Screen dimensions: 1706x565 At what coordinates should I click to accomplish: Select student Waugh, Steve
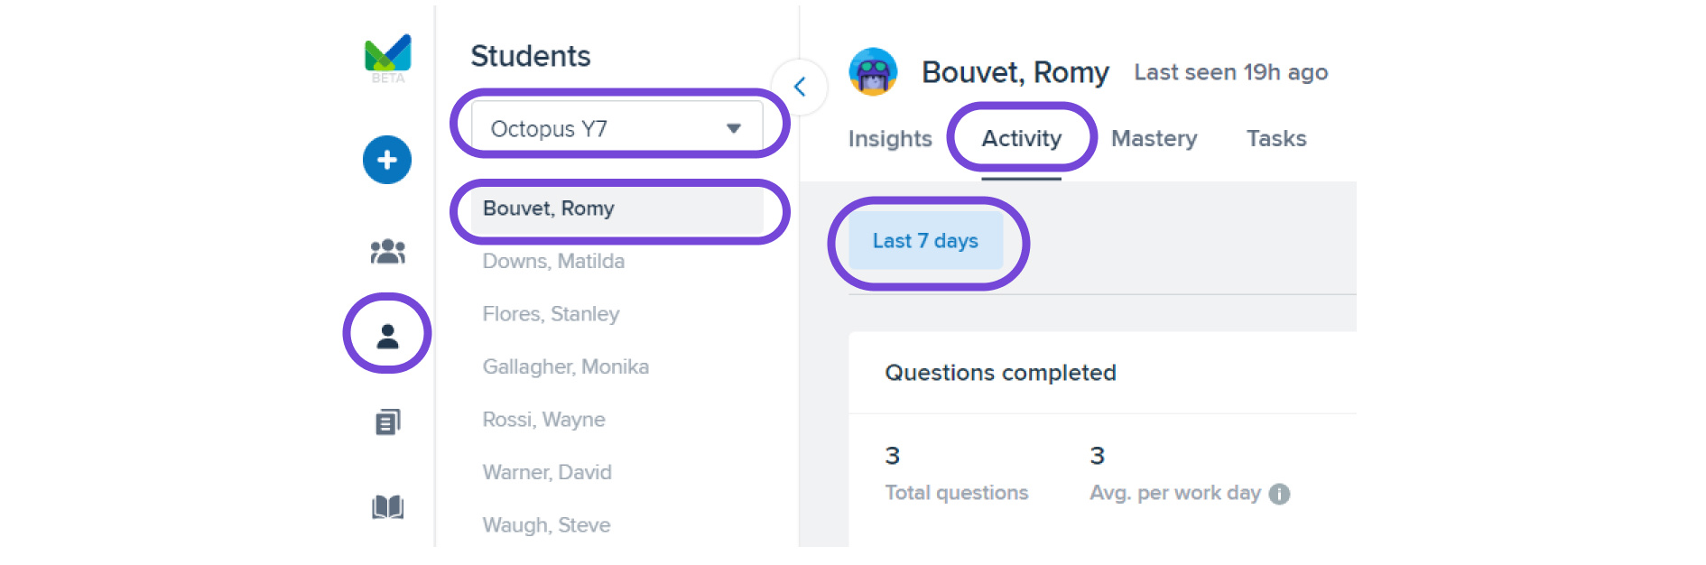[x=547, y=525]
